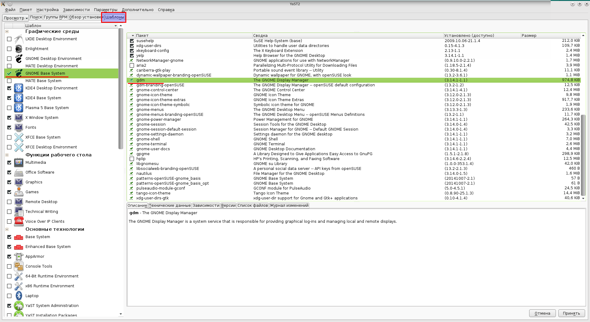The width and height of the screenshot is (590, 322).
Task: Select the nautilus package row
Action: (x=354, y=174)
